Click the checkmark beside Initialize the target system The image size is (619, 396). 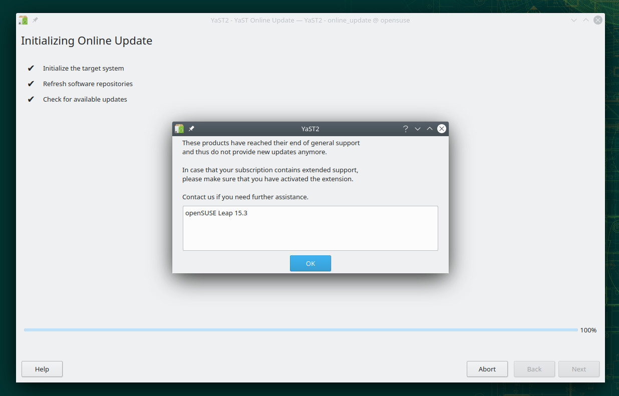tap(31, 68)
